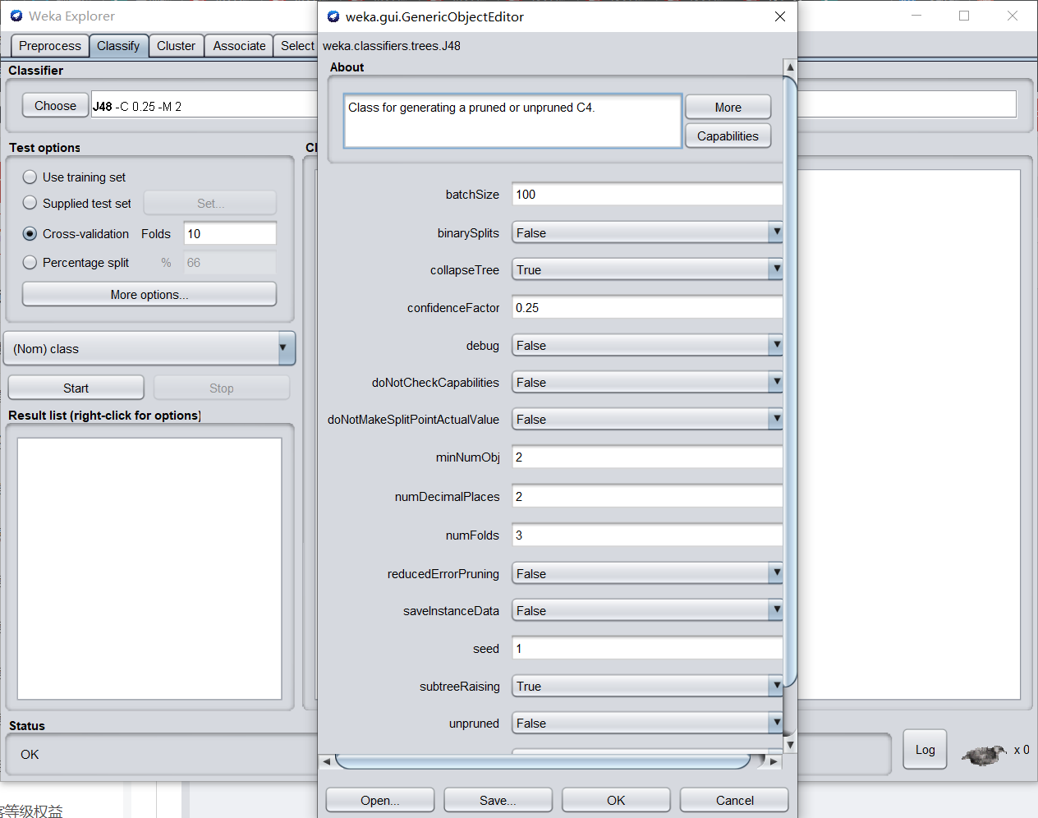Open the (Nom) class selector dropdown

click(283, 348)
